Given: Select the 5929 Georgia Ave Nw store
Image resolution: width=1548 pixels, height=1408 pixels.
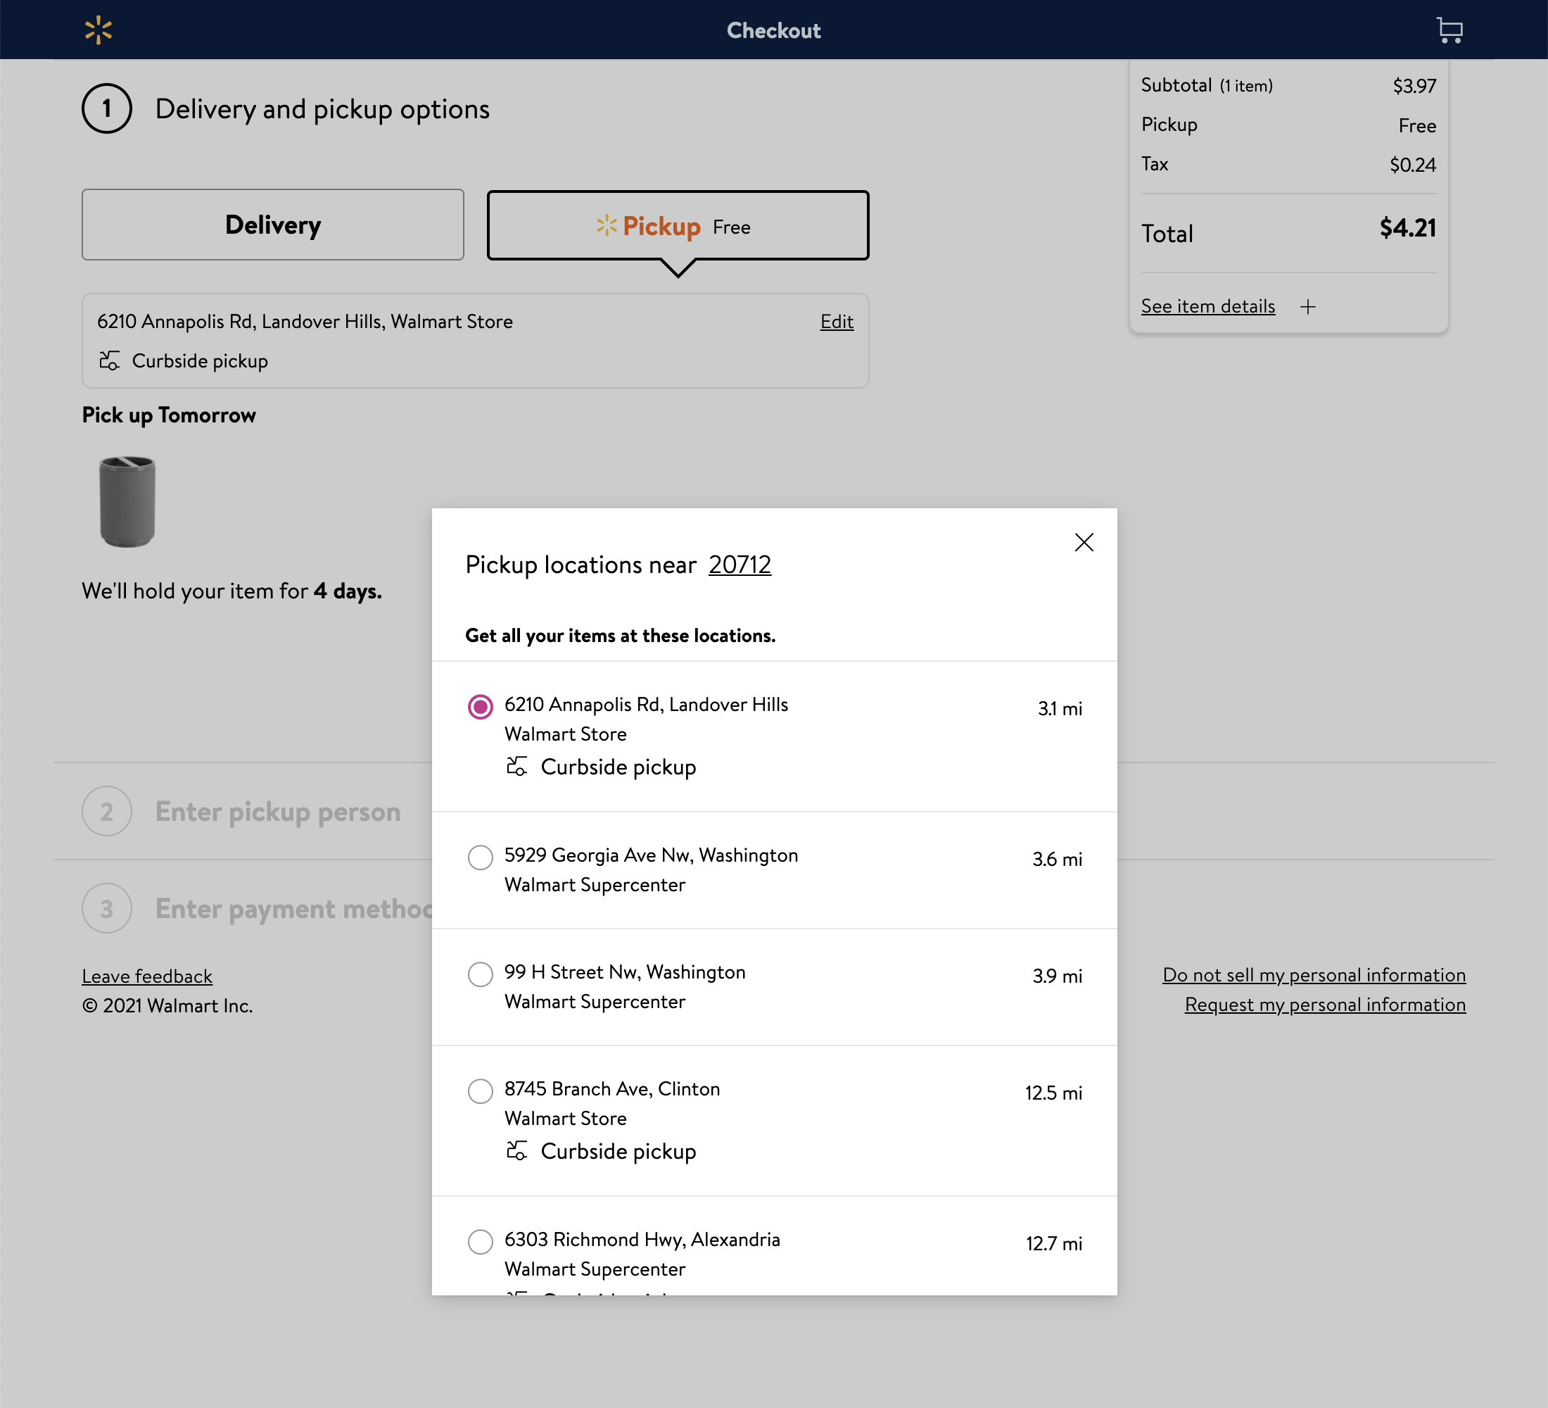Looking at the screenshot, I should click(481, 857).
